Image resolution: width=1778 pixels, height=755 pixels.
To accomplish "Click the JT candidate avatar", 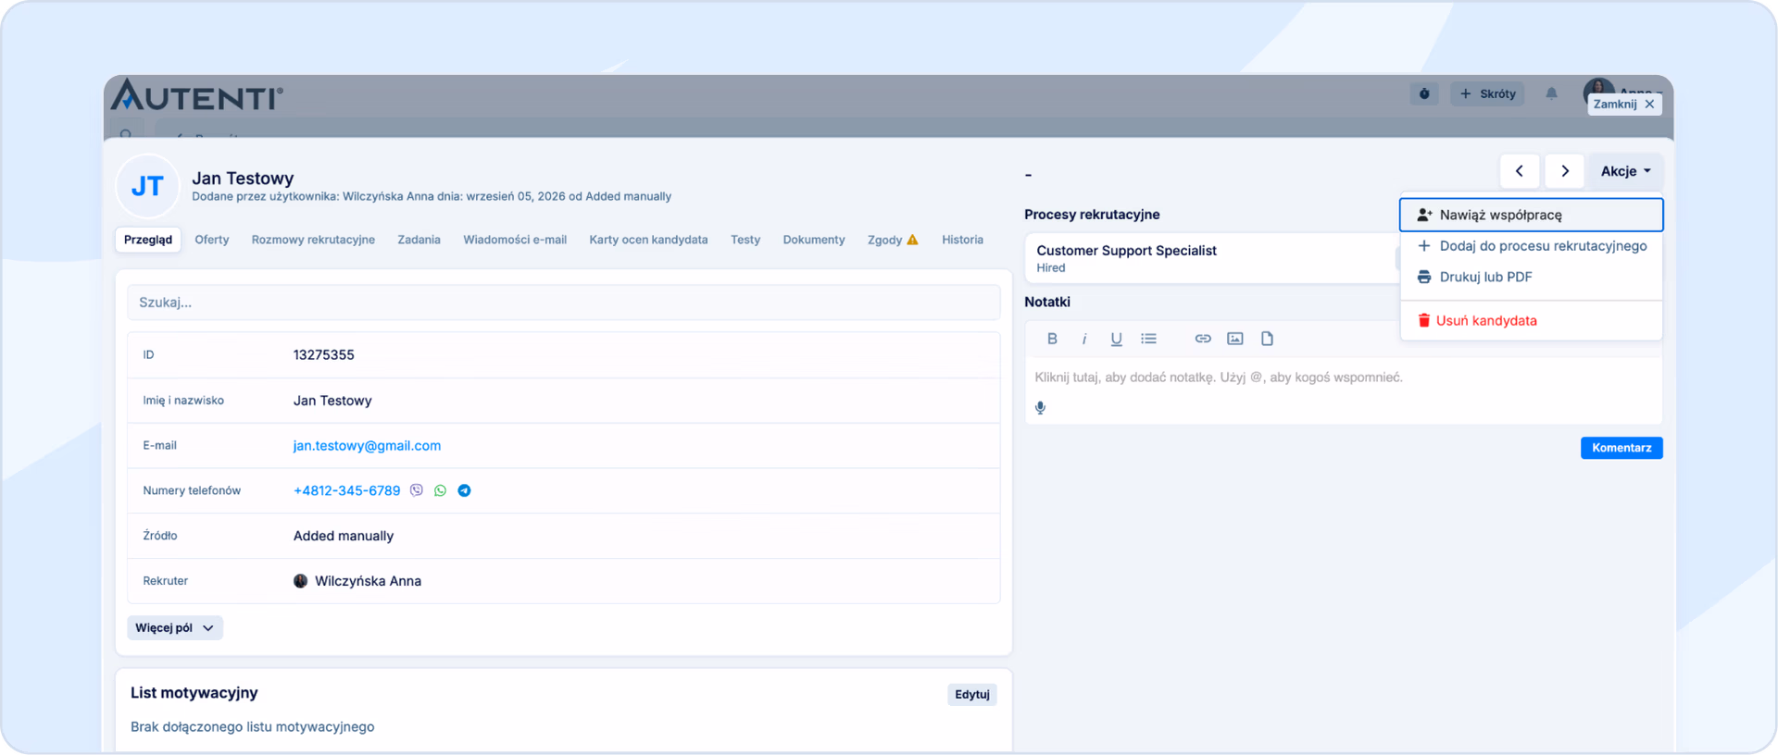I will coord(147,186).
